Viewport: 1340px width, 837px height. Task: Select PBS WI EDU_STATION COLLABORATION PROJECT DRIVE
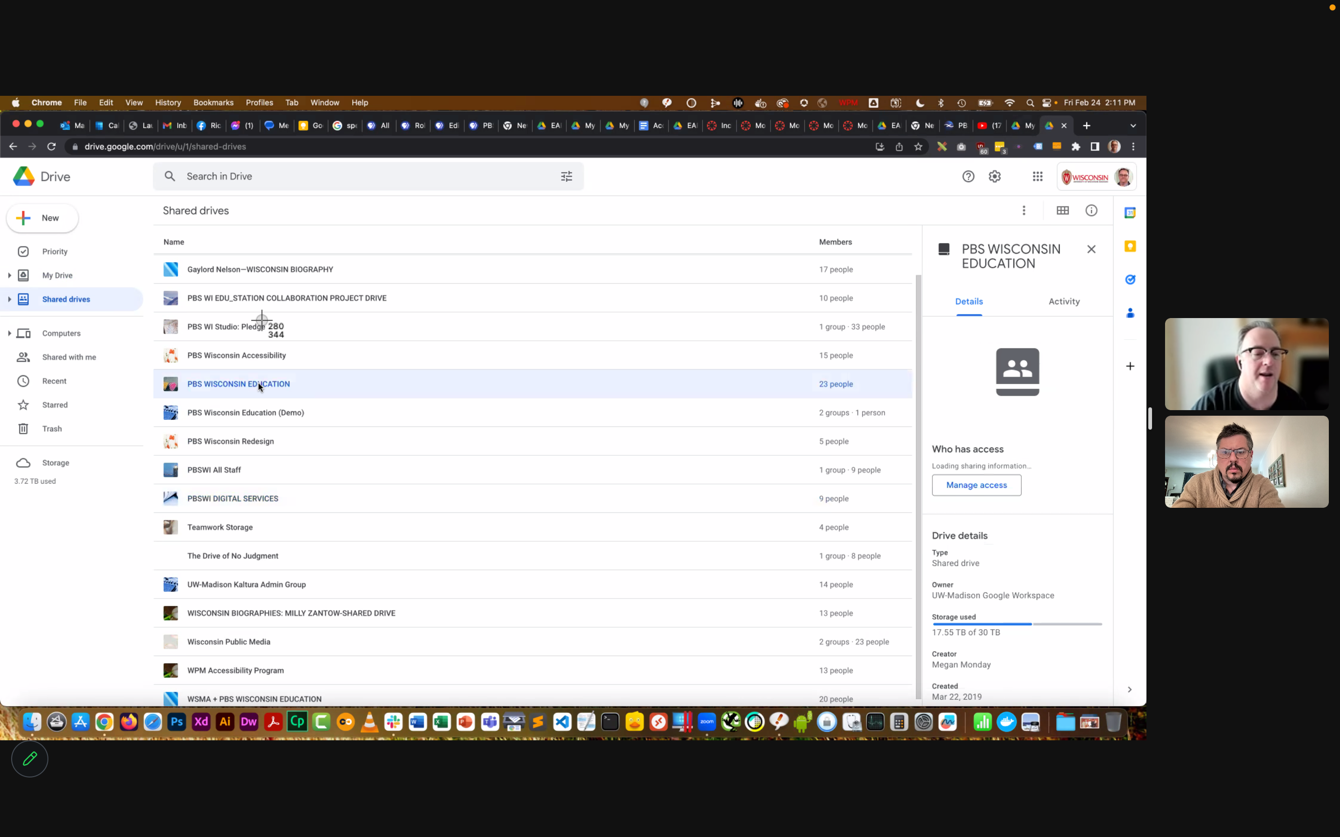point(533,298)
